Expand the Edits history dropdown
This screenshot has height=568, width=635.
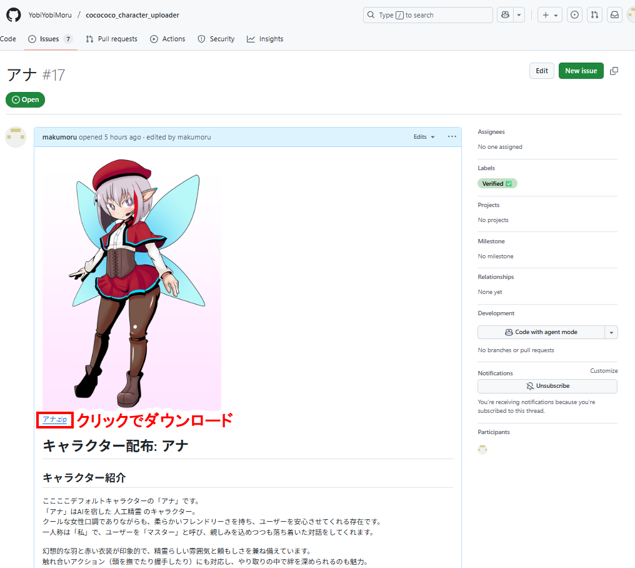424,137
